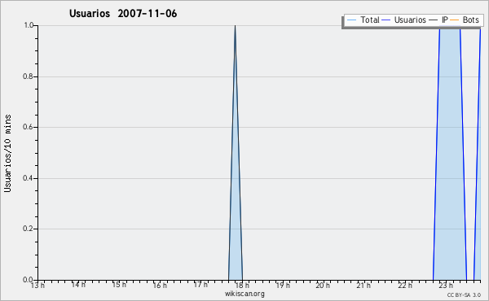Click the 'wikiscan.org' caption
The height and width of the screenshot is (301, 489).
(244, 294)
